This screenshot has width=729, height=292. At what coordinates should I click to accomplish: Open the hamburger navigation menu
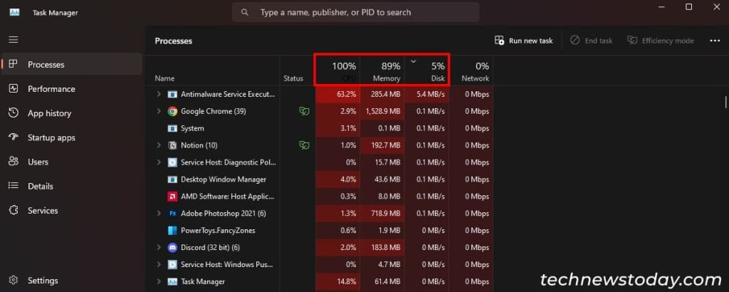tap(14, 39)
